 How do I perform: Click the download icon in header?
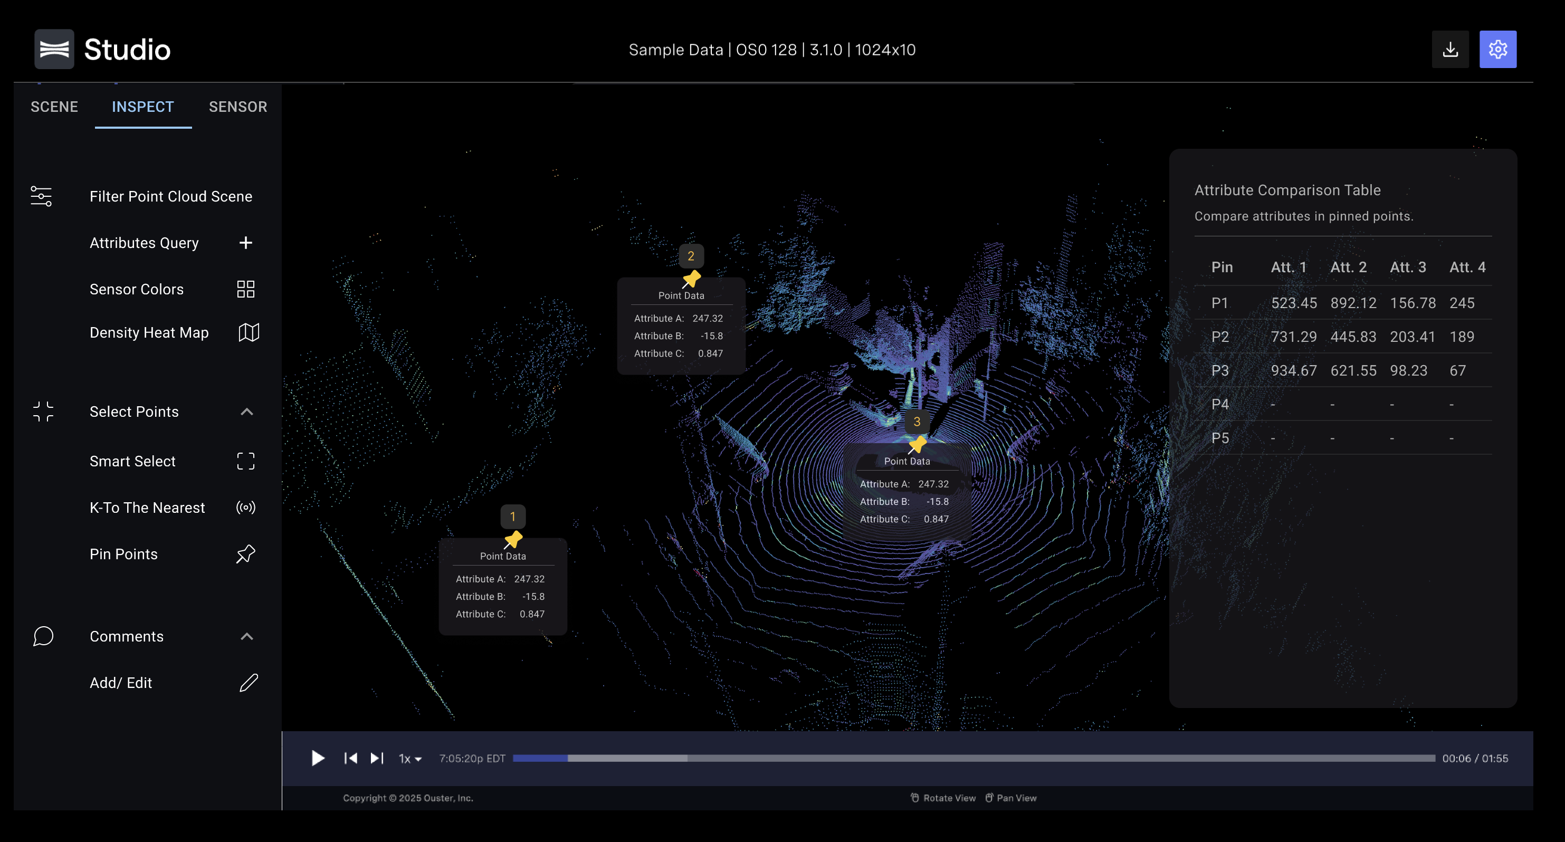1449,49
